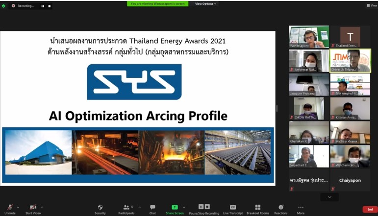Screen dimensions: 378x216
Task: Open the View Options dropdown
Action: tap(205, 4)
